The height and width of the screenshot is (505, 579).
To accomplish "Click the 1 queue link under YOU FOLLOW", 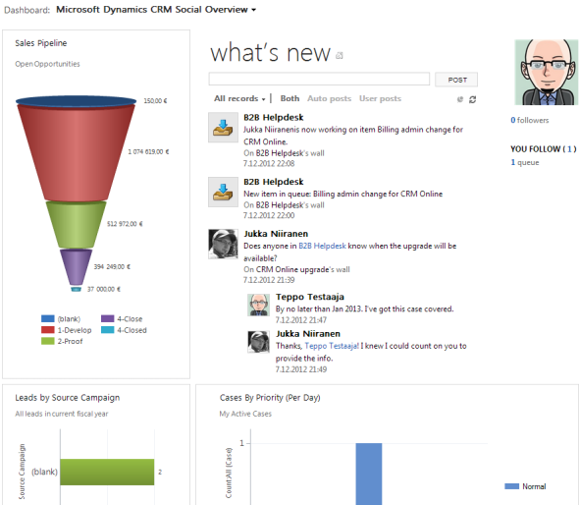I will pyautogui.click(x=525, y=162).
